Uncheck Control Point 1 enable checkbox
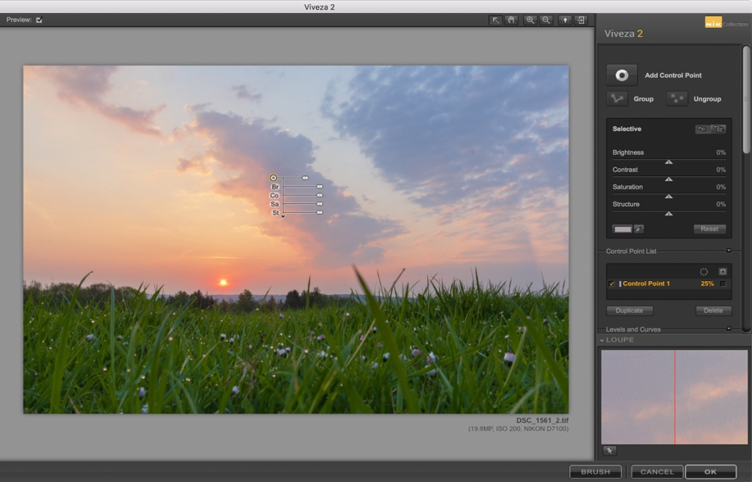This screenshot has width=752, height=482. (612, 284)
